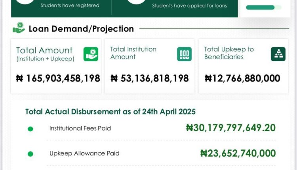Open the Total Amount (Institution + Upkeep) label

pyautogui.click(x=44, y=54)
